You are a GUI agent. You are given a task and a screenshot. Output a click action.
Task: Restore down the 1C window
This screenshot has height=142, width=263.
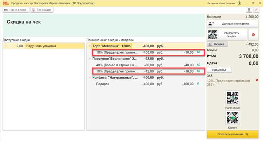point(253,3)
